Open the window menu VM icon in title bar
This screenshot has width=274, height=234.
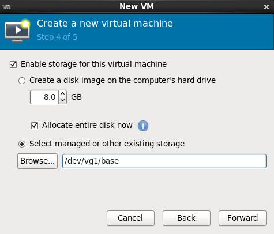(x=7, y=7)
